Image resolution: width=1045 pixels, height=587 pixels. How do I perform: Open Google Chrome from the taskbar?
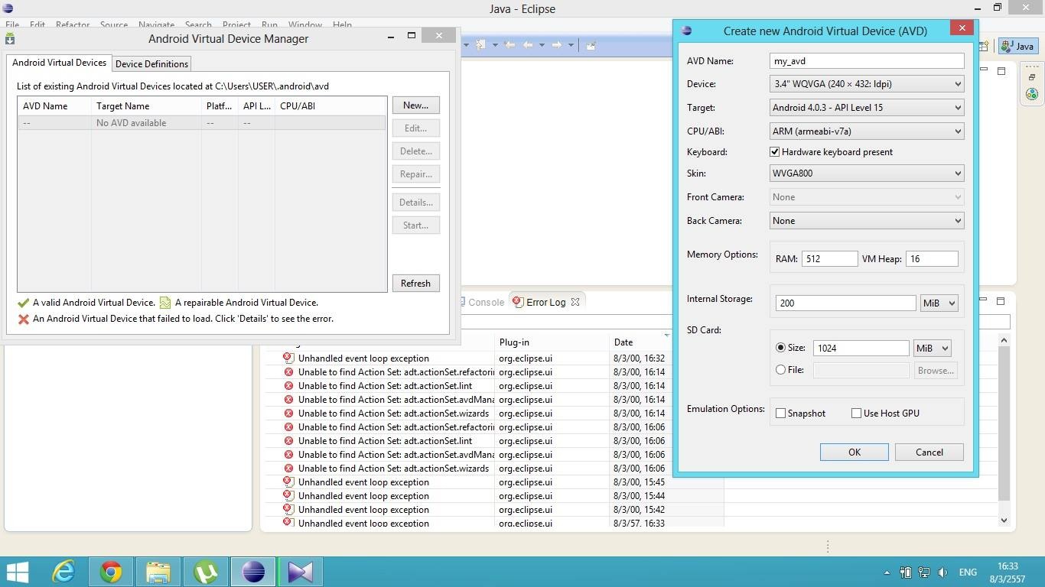coord(111,572)
